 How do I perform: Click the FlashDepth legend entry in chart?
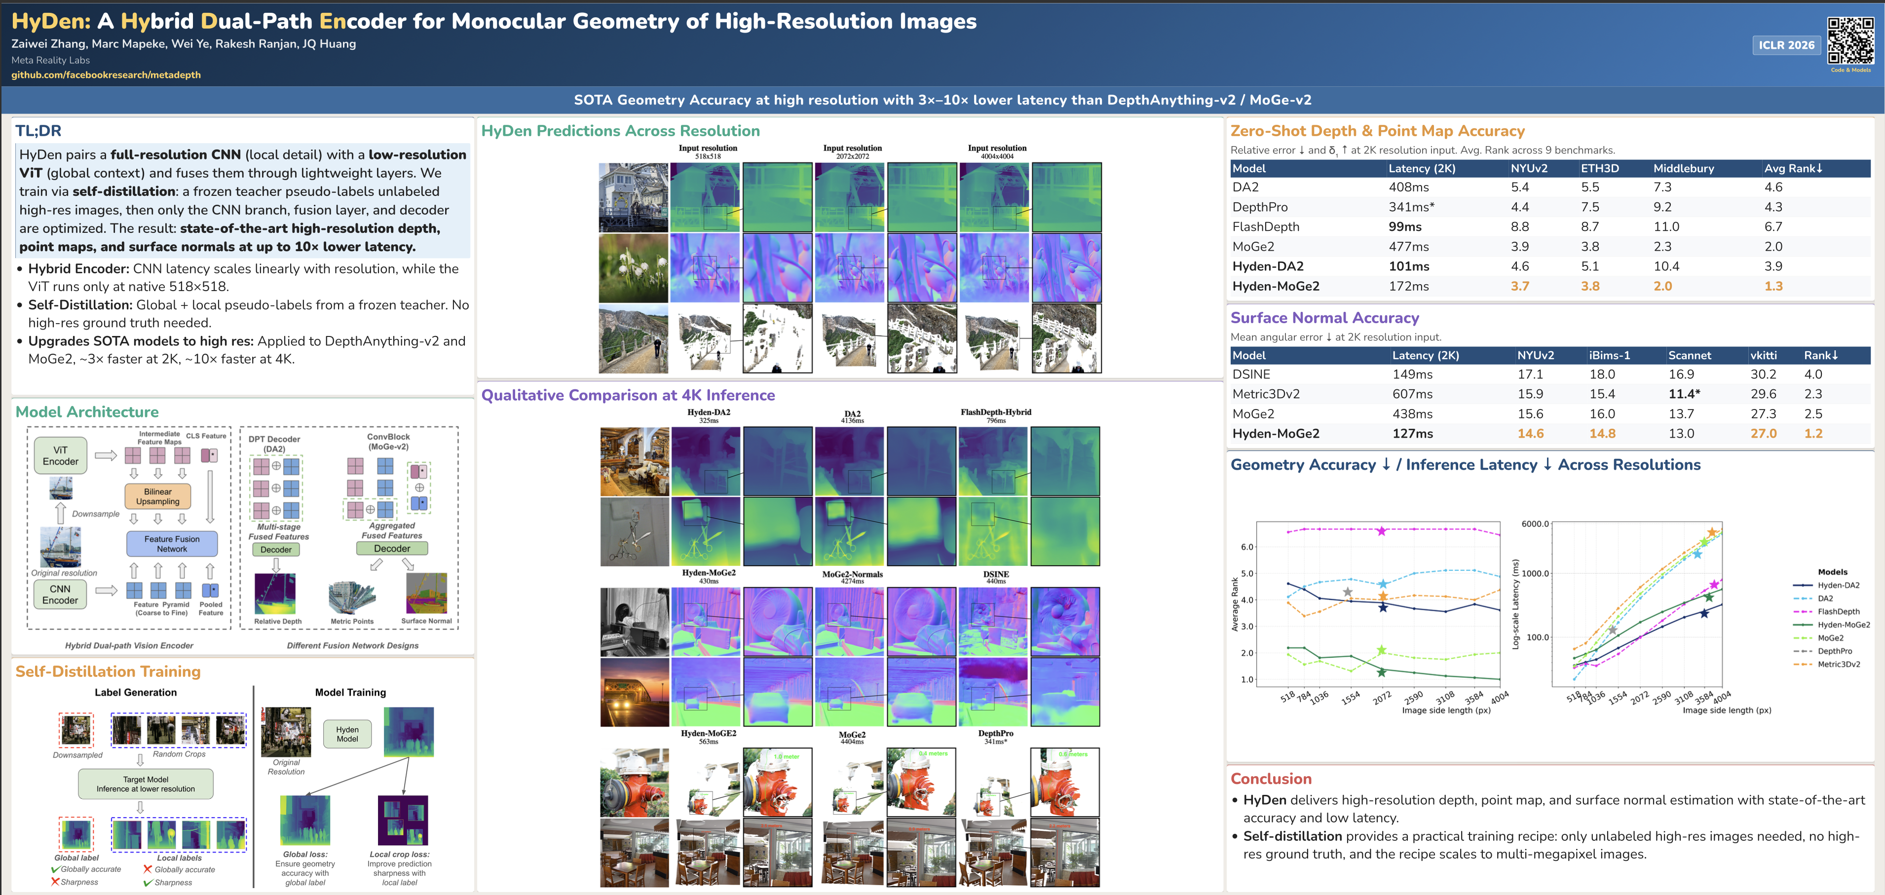1838,612
